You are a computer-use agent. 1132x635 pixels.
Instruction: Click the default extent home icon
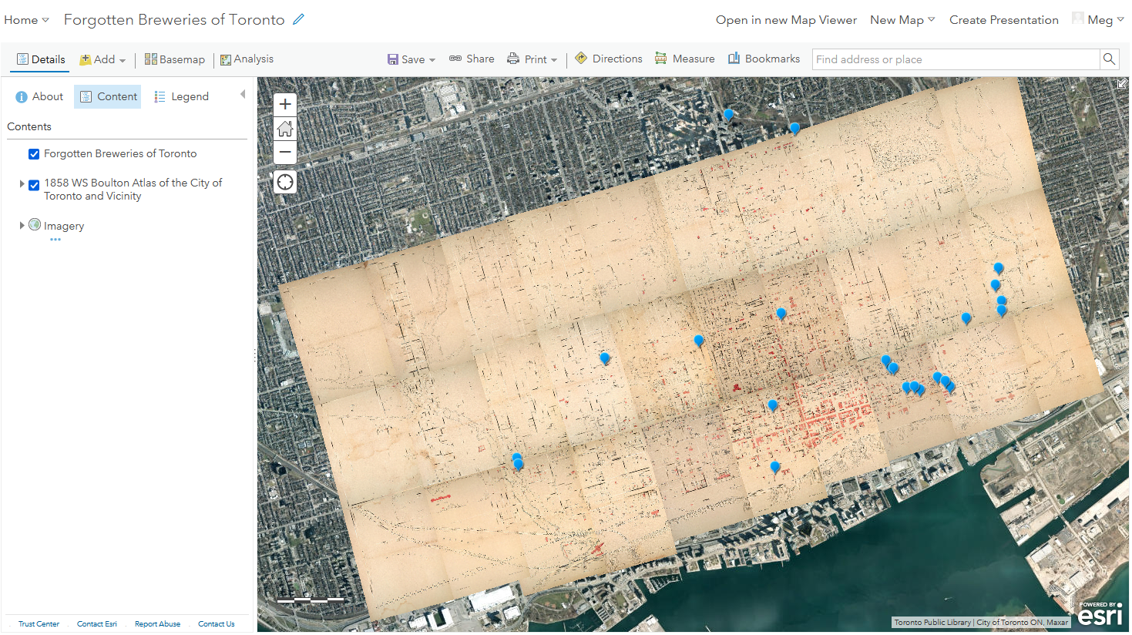click(285, 129)
